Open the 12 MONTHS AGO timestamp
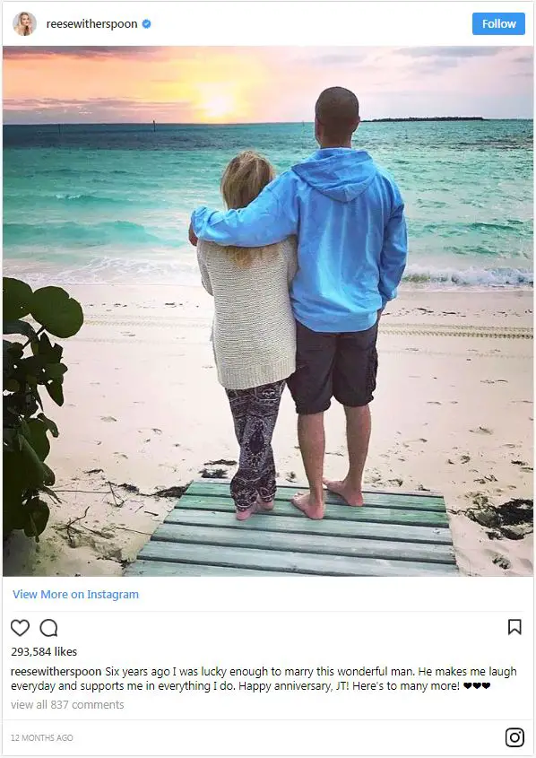This screenshot has width=536, height=758. [x=42, y=737]
